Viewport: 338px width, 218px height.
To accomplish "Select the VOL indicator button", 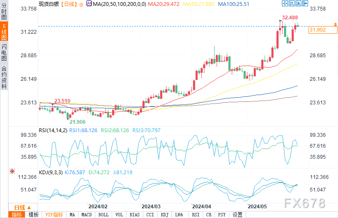I will (119, 215).
